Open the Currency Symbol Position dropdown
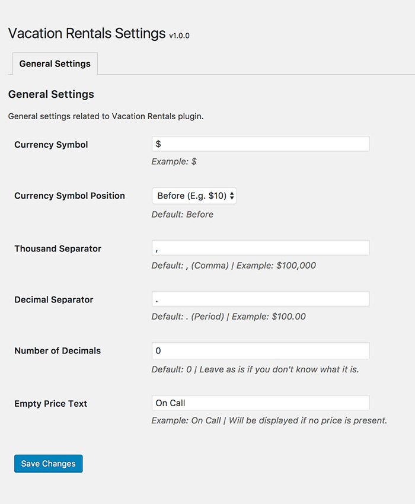Screen dimensions: 415x504 tap(194, 196)
